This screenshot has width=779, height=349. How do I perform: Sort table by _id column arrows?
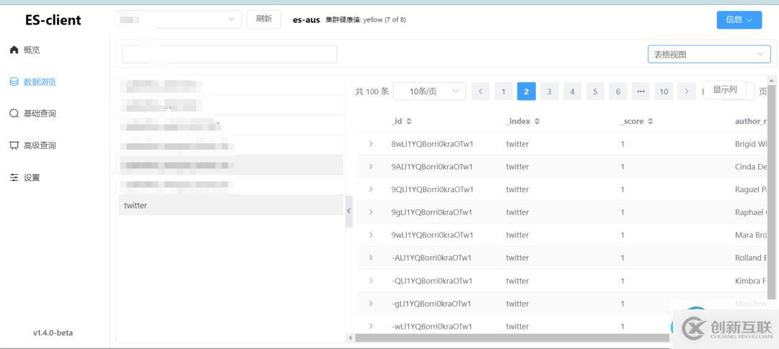[409, 122]
